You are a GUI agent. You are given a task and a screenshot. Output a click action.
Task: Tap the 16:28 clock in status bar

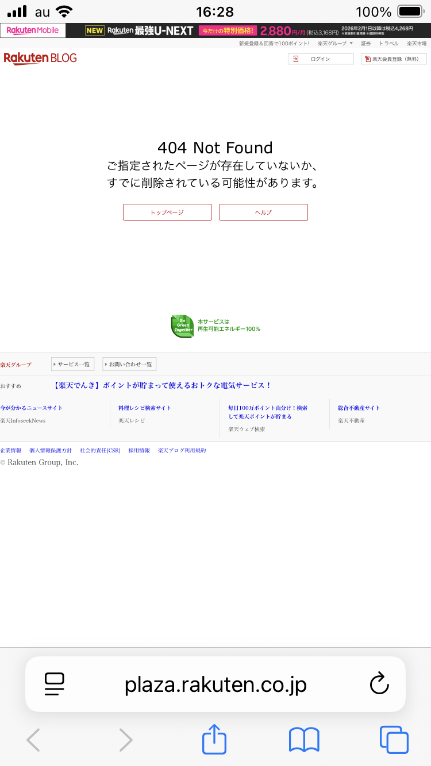pos(215,11)
